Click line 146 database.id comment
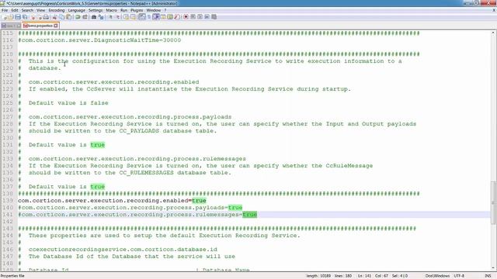 pyautogui.click(x=123, y=250)
